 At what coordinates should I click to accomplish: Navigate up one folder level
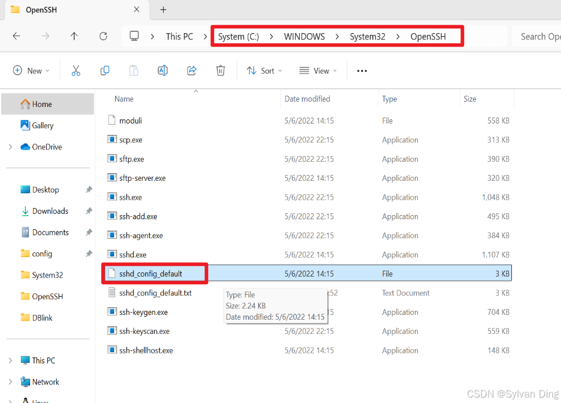(74, 36)
